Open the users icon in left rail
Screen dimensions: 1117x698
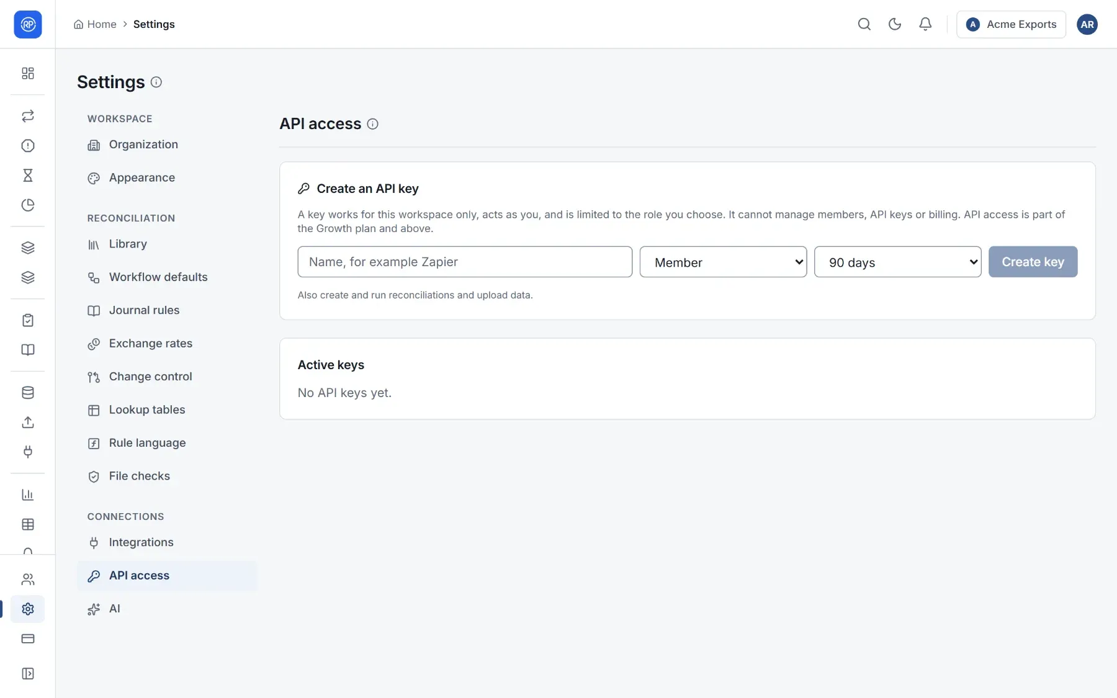pos(28,579)
